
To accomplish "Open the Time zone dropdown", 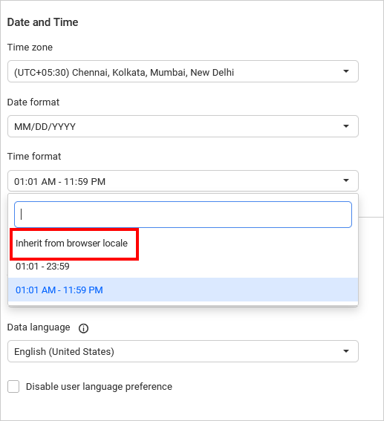I will tap(183, 71).
